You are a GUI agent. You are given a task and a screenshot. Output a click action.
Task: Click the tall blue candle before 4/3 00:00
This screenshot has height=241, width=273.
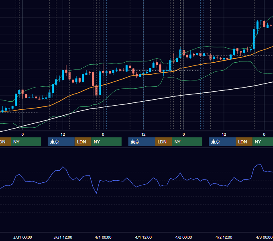point(254,39)
